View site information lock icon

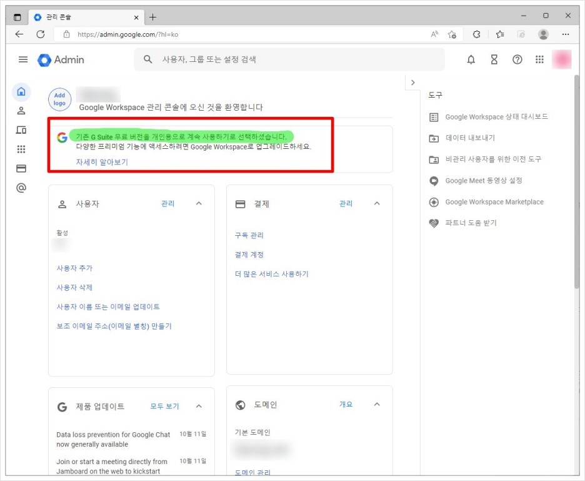point(66,34)
